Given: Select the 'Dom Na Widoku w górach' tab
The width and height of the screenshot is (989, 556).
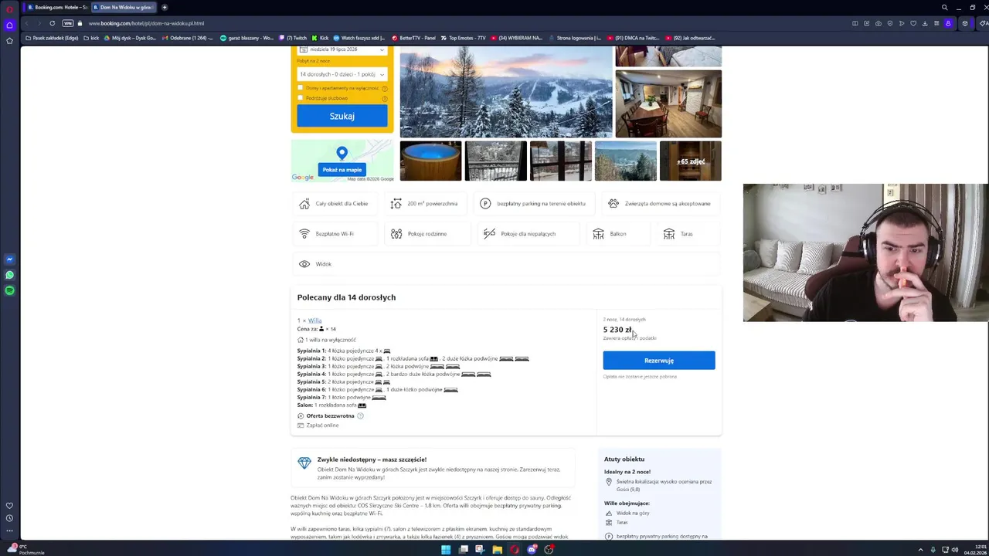Looking at the screenshot, I should point(124,8).
